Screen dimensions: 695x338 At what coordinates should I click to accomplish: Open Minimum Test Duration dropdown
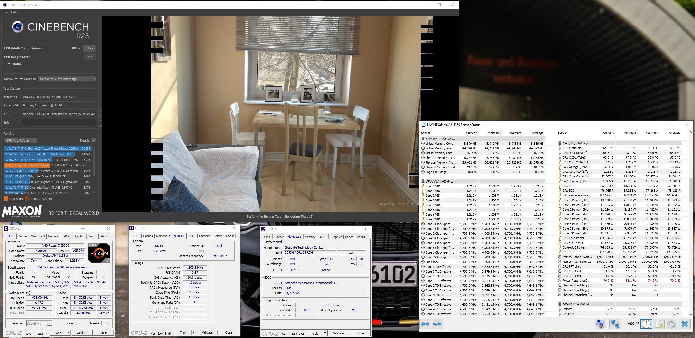[67, 79]
